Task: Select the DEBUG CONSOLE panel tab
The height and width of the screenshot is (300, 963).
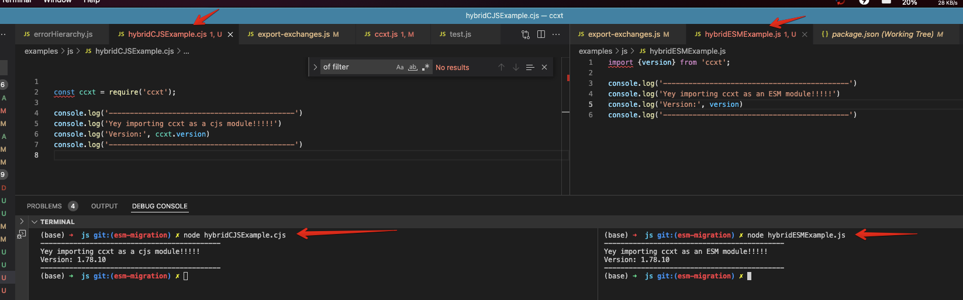Action: [160, 206]
